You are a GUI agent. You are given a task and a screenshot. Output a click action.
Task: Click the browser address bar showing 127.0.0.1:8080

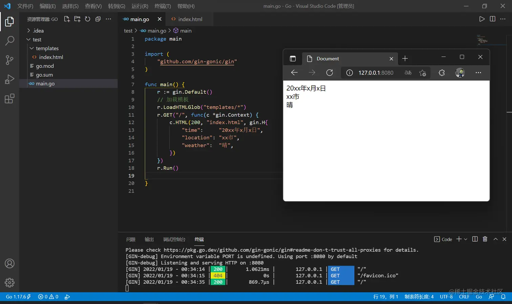pyautogui.click(x=376, y=73)
